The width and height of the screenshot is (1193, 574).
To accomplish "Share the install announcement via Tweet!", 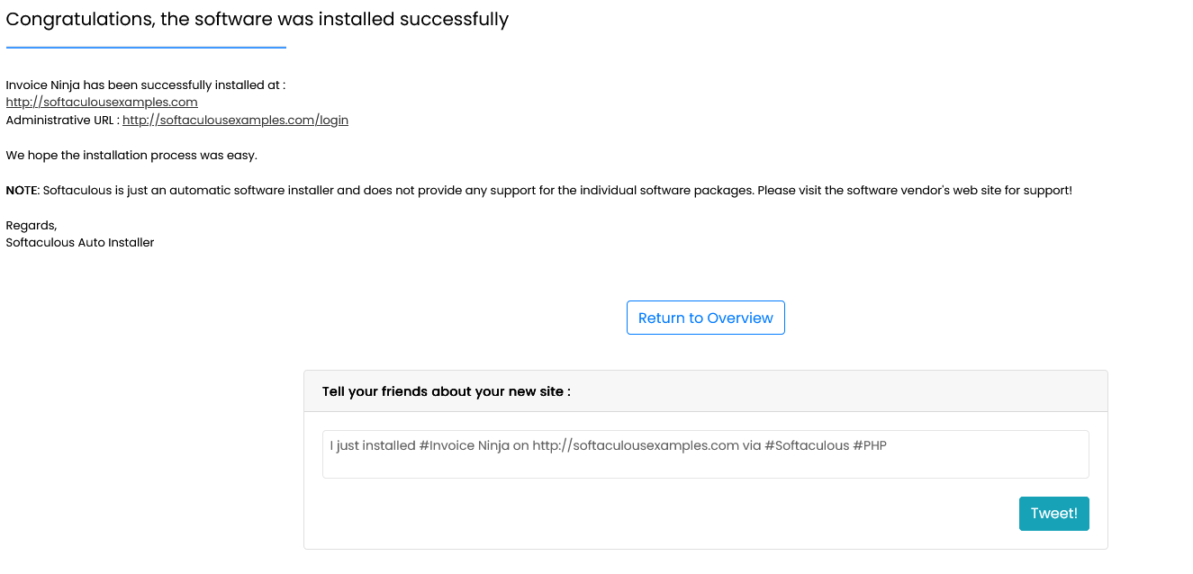I will tap(1053, 513).
